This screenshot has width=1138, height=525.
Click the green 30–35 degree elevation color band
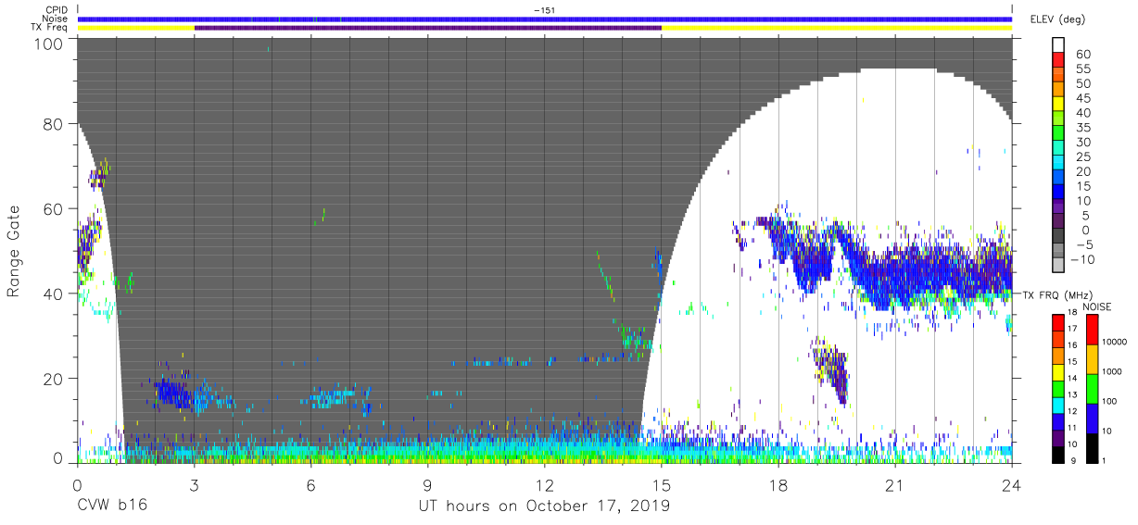point(1058,133)
